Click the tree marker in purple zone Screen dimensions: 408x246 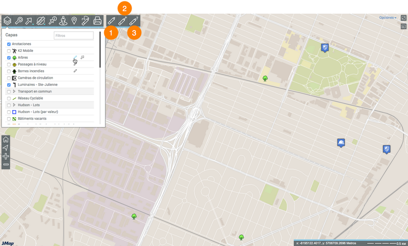(x=134, y=216)
